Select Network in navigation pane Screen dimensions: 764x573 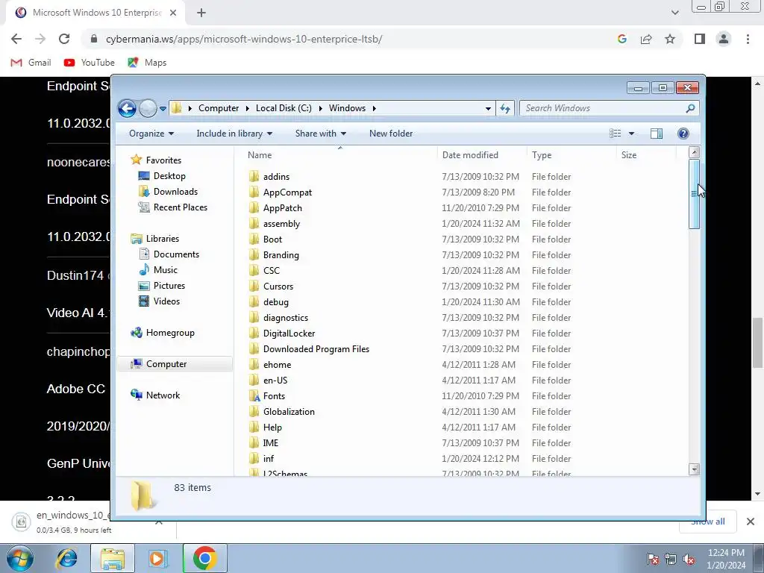[163, 395]
